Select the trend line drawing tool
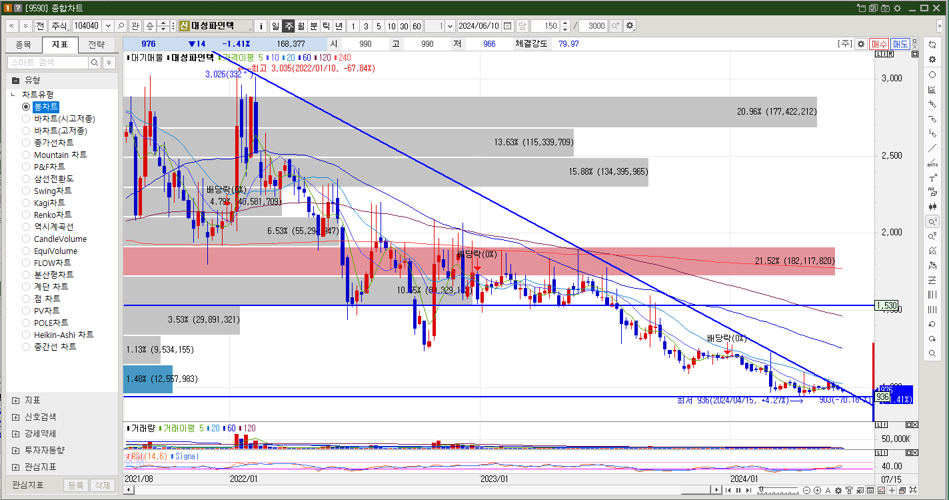Viewport: 949px width, 500px height. coord(932,148)
